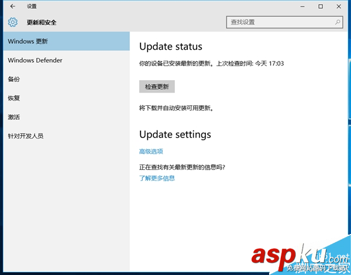351x275 pixels.
Task: Click the 将下载并自动安装可用更新 text
Action: pyautogui.click(x=176, y=108)
